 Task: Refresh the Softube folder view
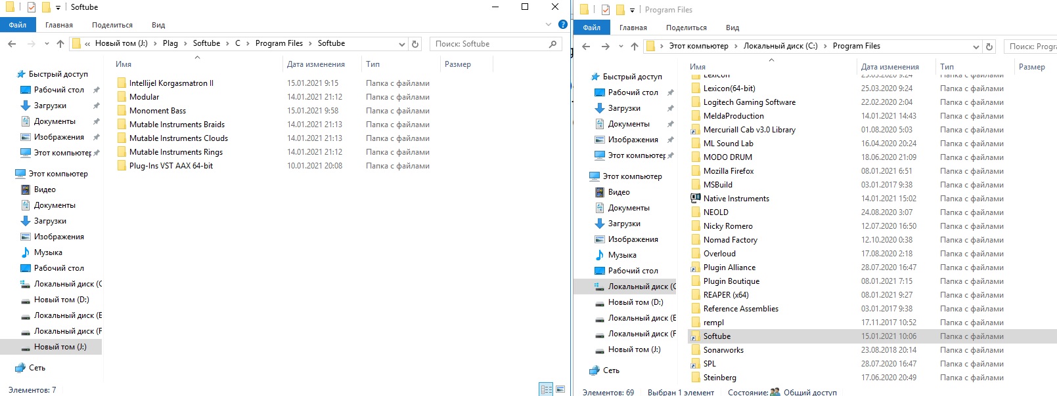[x=415, y=44]
